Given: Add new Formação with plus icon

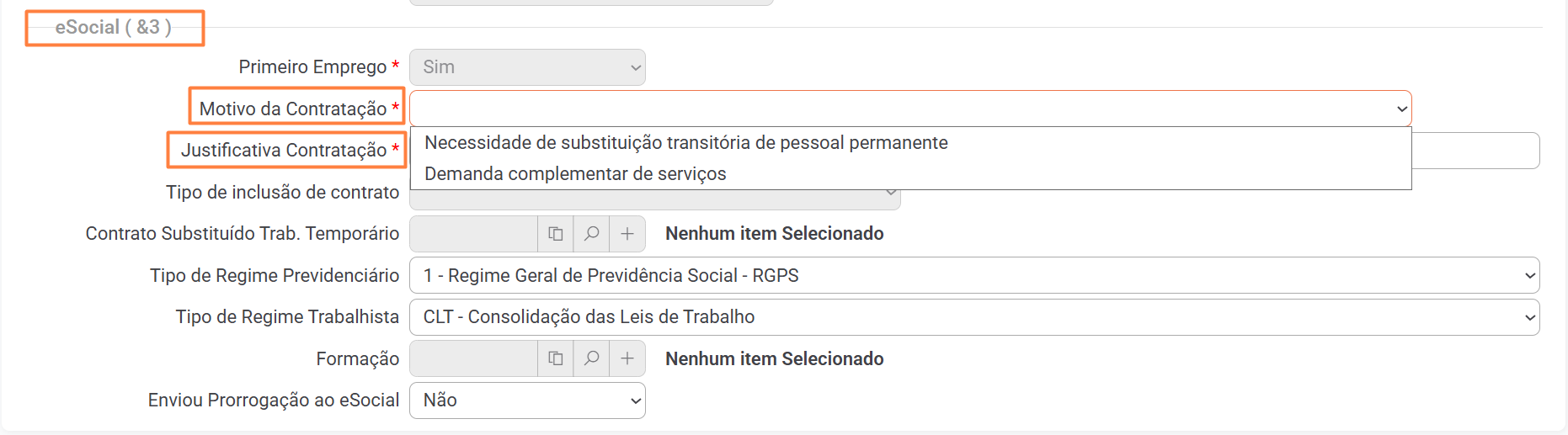Looking at the screenshot, I should click(x=627, y=359).
